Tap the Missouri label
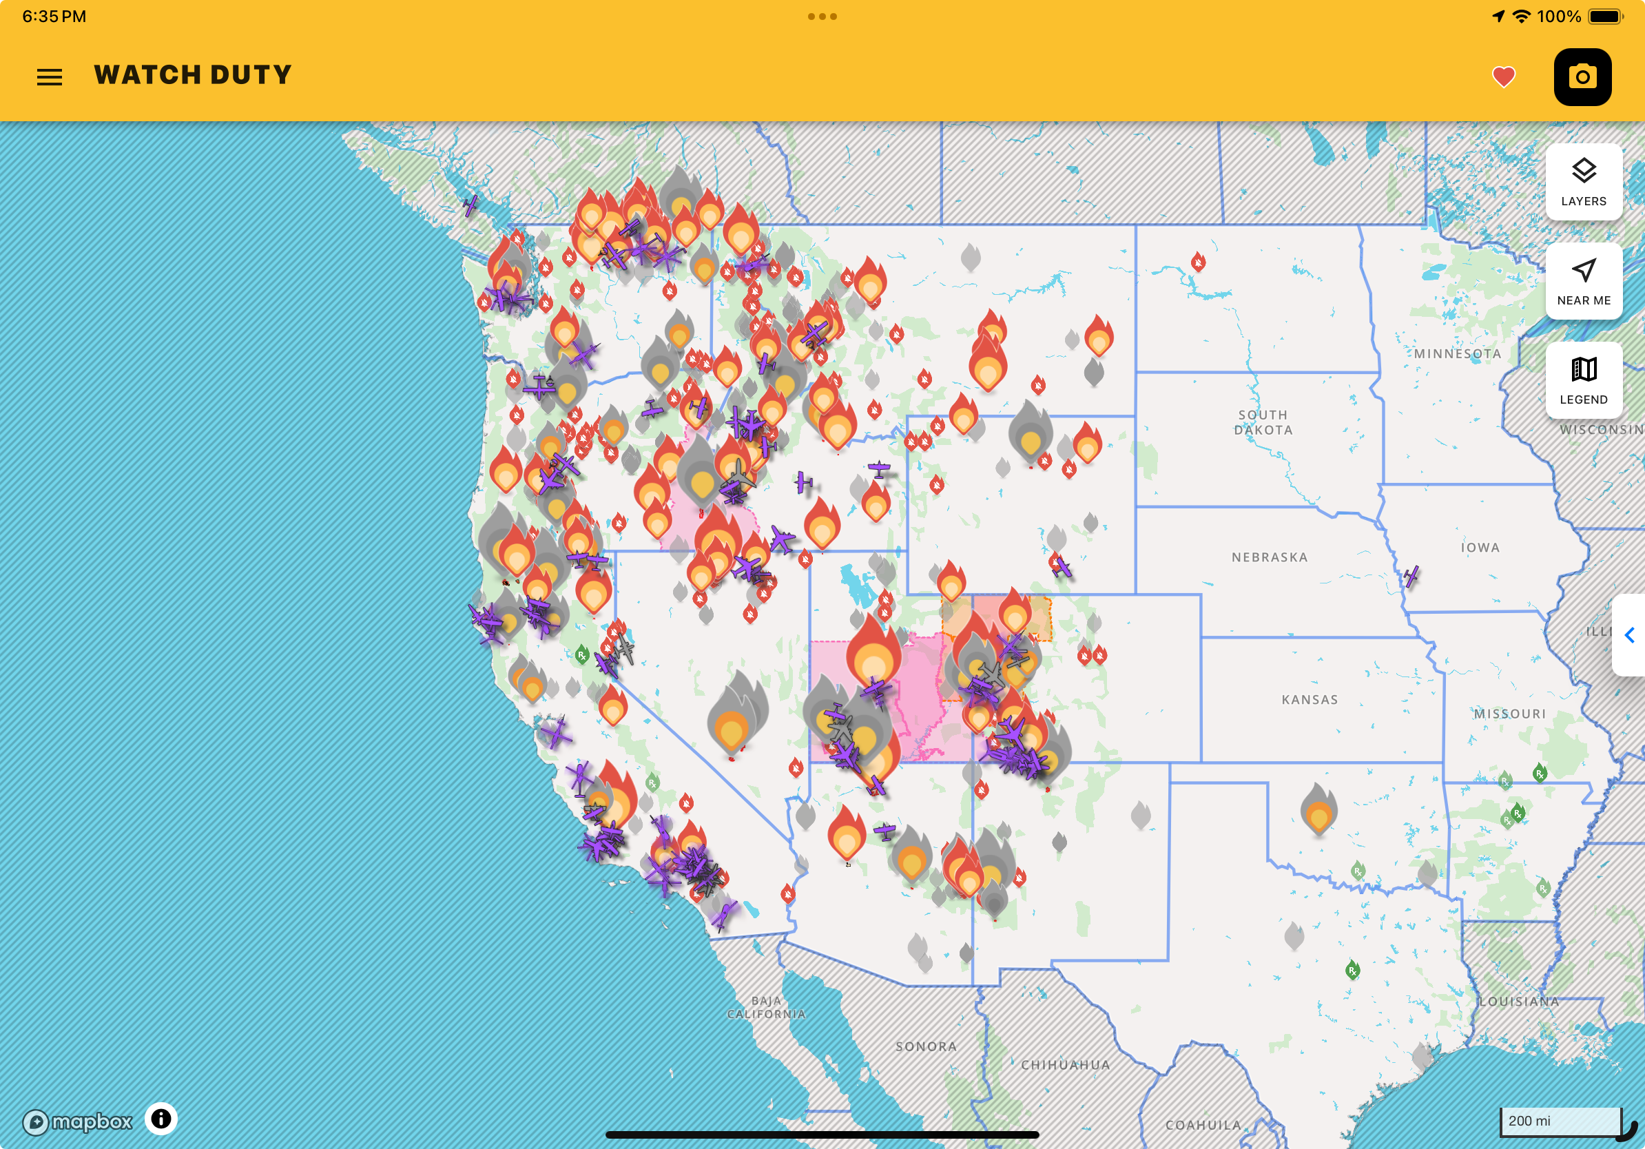 [1509, 714]
